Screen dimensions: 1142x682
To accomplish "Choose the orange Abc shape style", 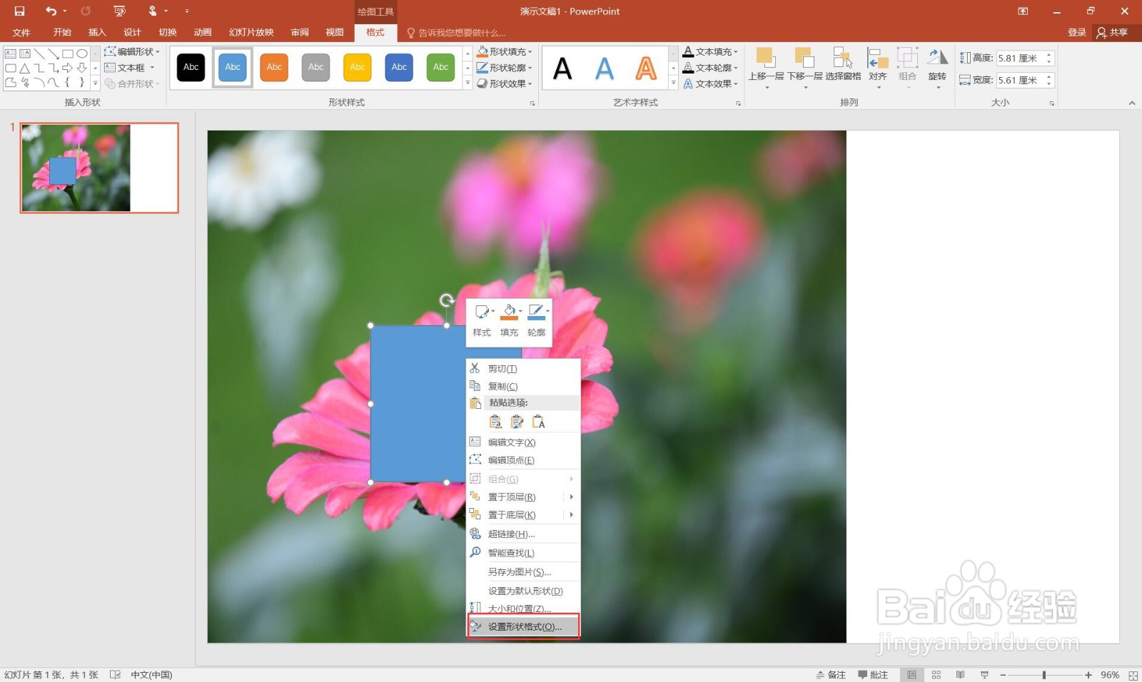I will click(274, 67).
